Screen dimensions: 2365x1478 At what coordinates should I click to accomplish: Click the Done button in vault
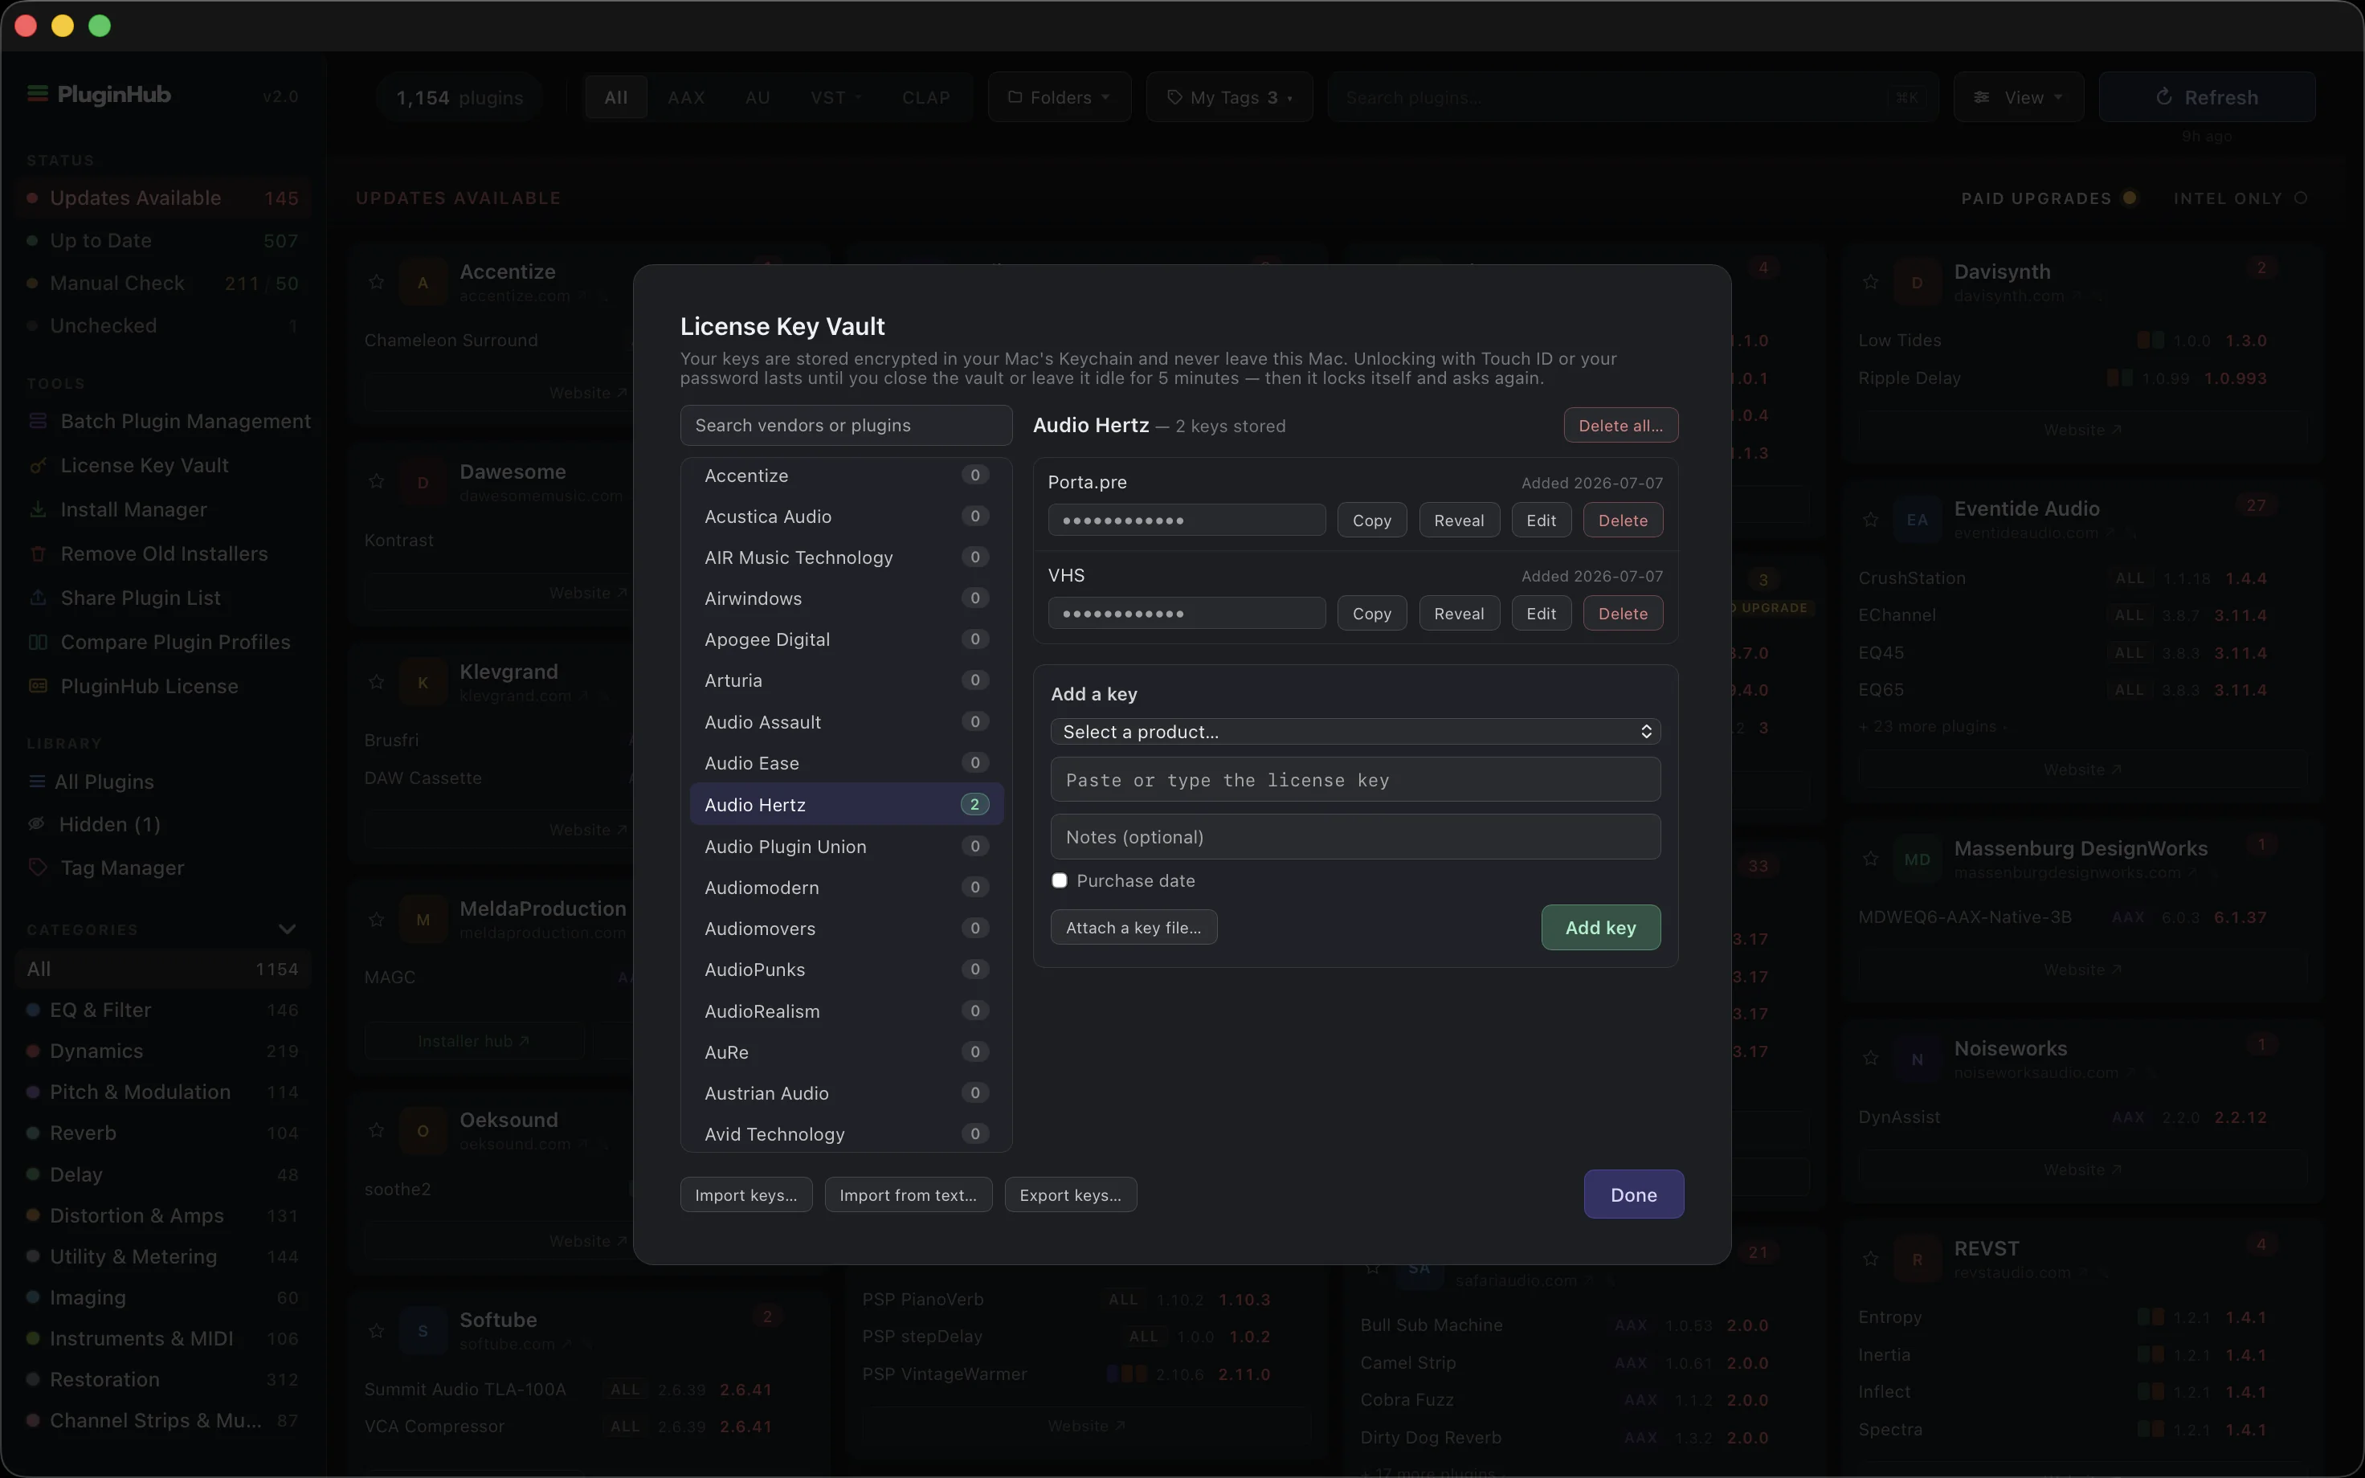coord(1633,1194)
